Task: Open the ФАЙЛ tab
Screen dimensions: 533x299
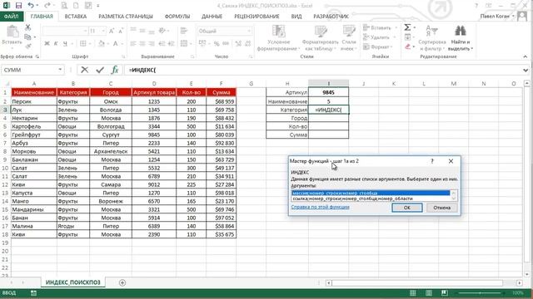Action: click(x=12, y=17)
